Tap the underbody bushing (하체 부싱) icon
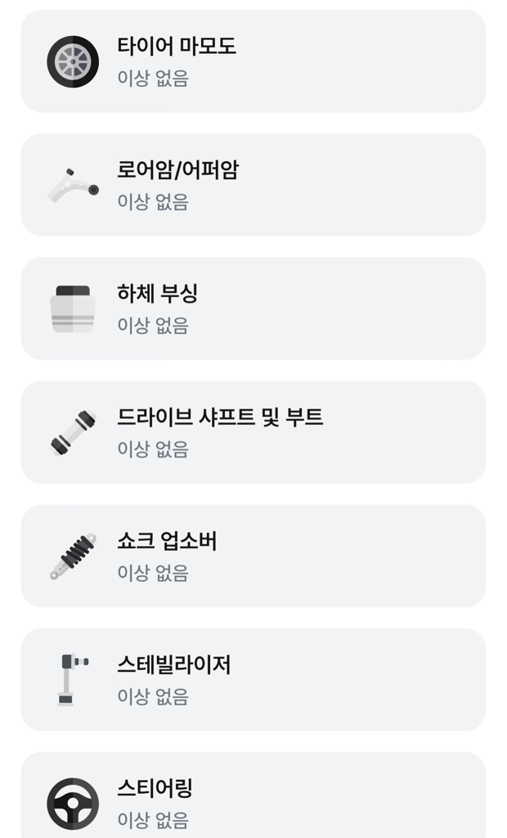The width and height of the screenshot is (507, 838). pyautogui.click(x=73, y=309)
